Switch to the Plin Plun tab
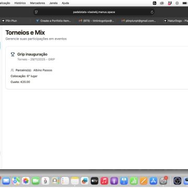The height and width of the screenshot is (188, 188). [x=9, y=21]
